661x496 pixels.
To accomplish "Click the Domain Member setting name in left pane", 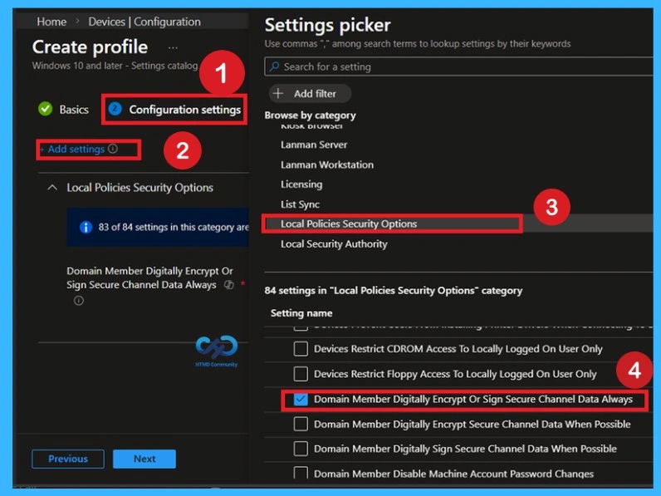I will click(149, 278).
